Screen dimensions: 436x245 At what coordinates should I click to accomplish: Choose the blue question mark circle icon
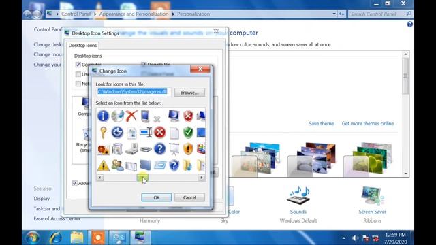point(160,149)
